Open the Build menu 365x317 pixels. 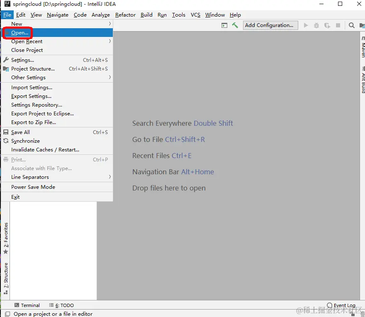click(x=146, y=15)
